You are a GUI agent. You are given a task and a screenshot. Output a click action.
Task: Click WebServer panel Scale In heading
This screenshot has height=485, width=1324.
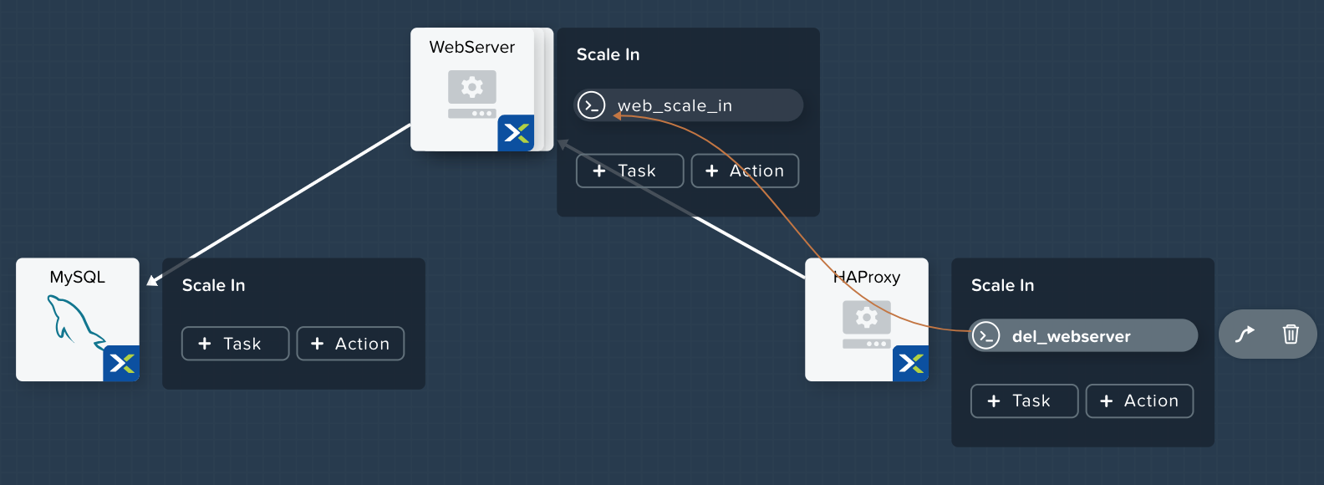(608, 54)
